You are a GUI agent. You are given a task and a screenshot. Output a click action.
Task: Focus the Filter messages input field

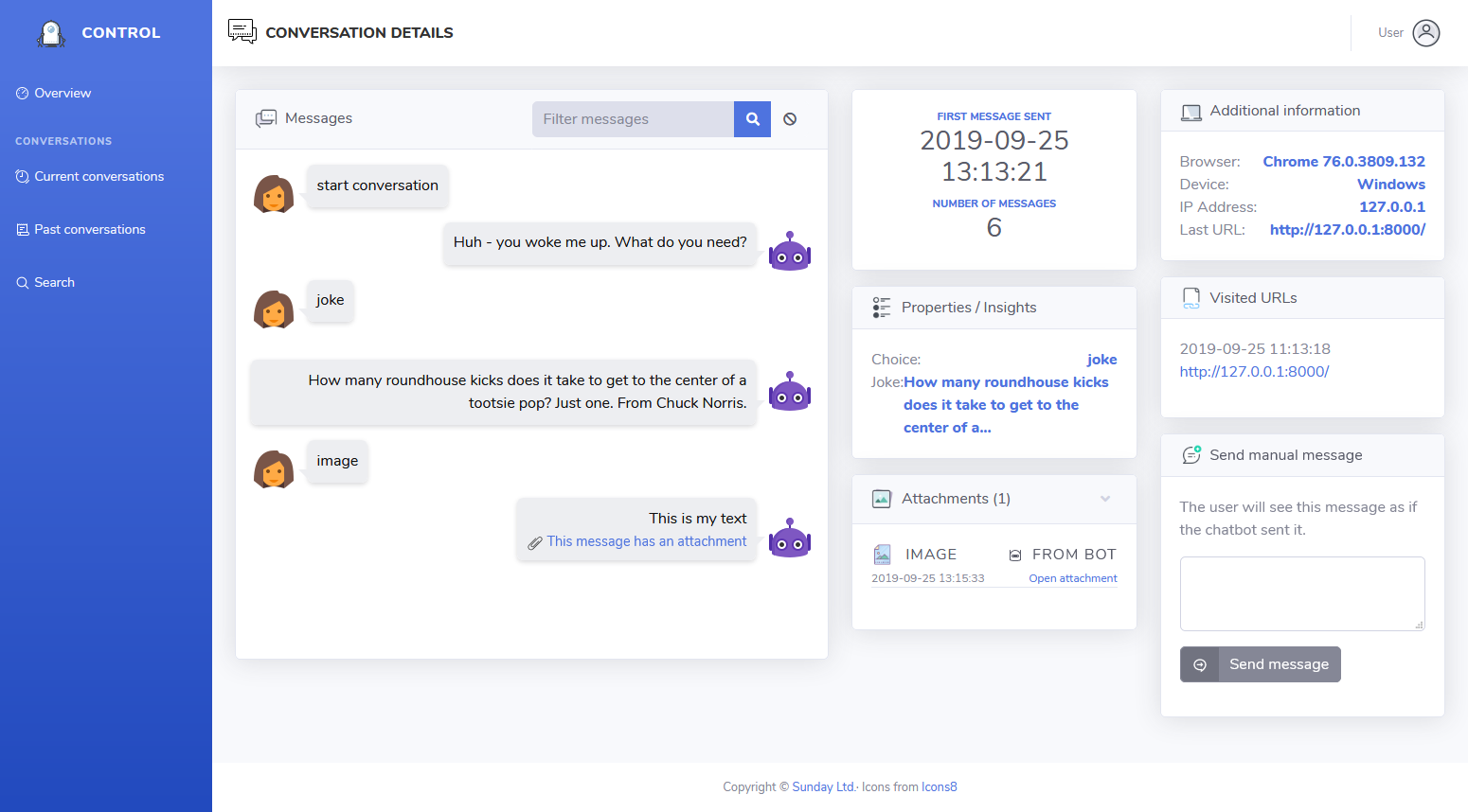click(x=633, y=119)
